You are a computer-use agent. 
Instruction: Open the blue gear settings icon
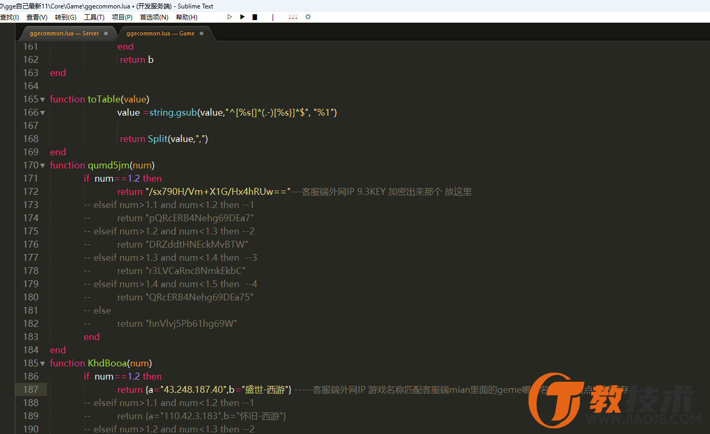(308, 17)
